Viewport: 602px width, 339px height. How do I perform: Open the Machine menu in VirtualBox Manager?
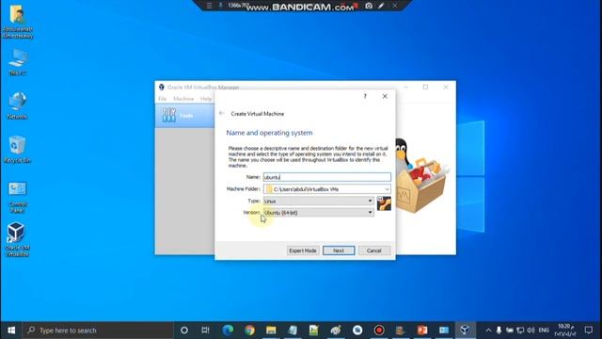[183, 99]
